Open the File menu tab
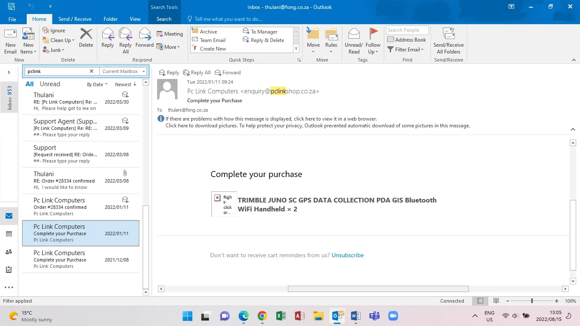 [x=12, y=19]
